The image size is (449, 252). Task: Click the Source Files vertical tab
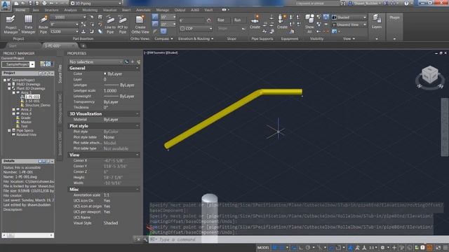click(60, 73)
